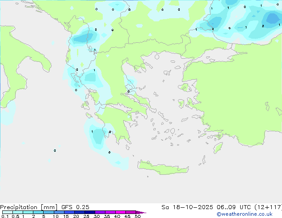The width and height of the screenshot is (282, 218).
Task: Select the 20–25 mm legend swatch
Action: tap(79, 212)
